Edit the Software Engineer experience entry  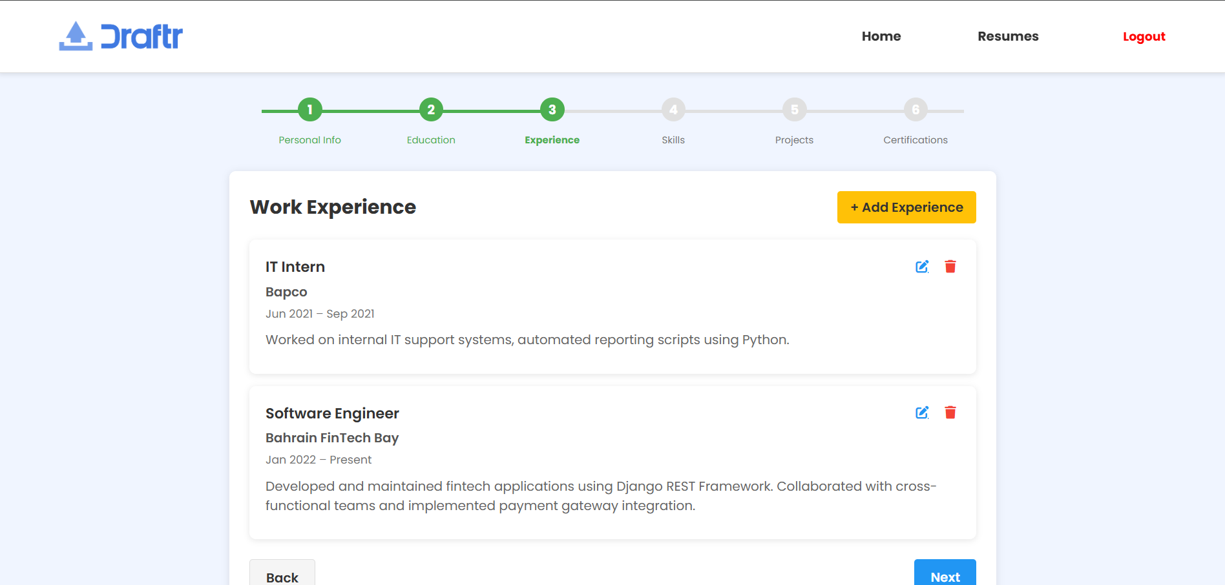pos(922,413)
